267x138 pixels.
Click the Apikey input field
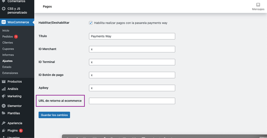point(132,88)
